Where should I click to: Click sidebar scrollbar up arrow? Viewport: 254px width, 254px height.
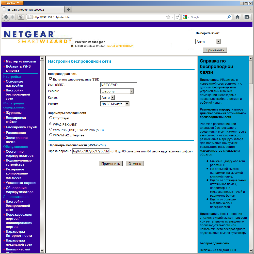pos(42,58)
